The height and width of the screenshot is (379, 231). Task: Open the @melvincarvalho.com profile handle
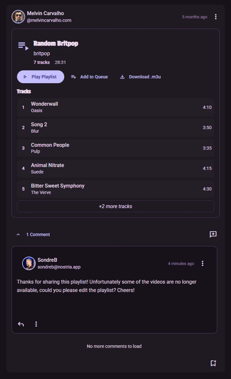pyautogui.click(x=49, y=20)
